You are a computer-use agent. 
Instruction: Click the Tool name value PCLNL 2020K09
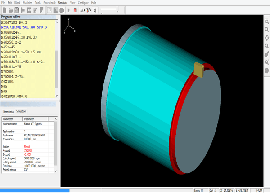click(x=35, y=135)
